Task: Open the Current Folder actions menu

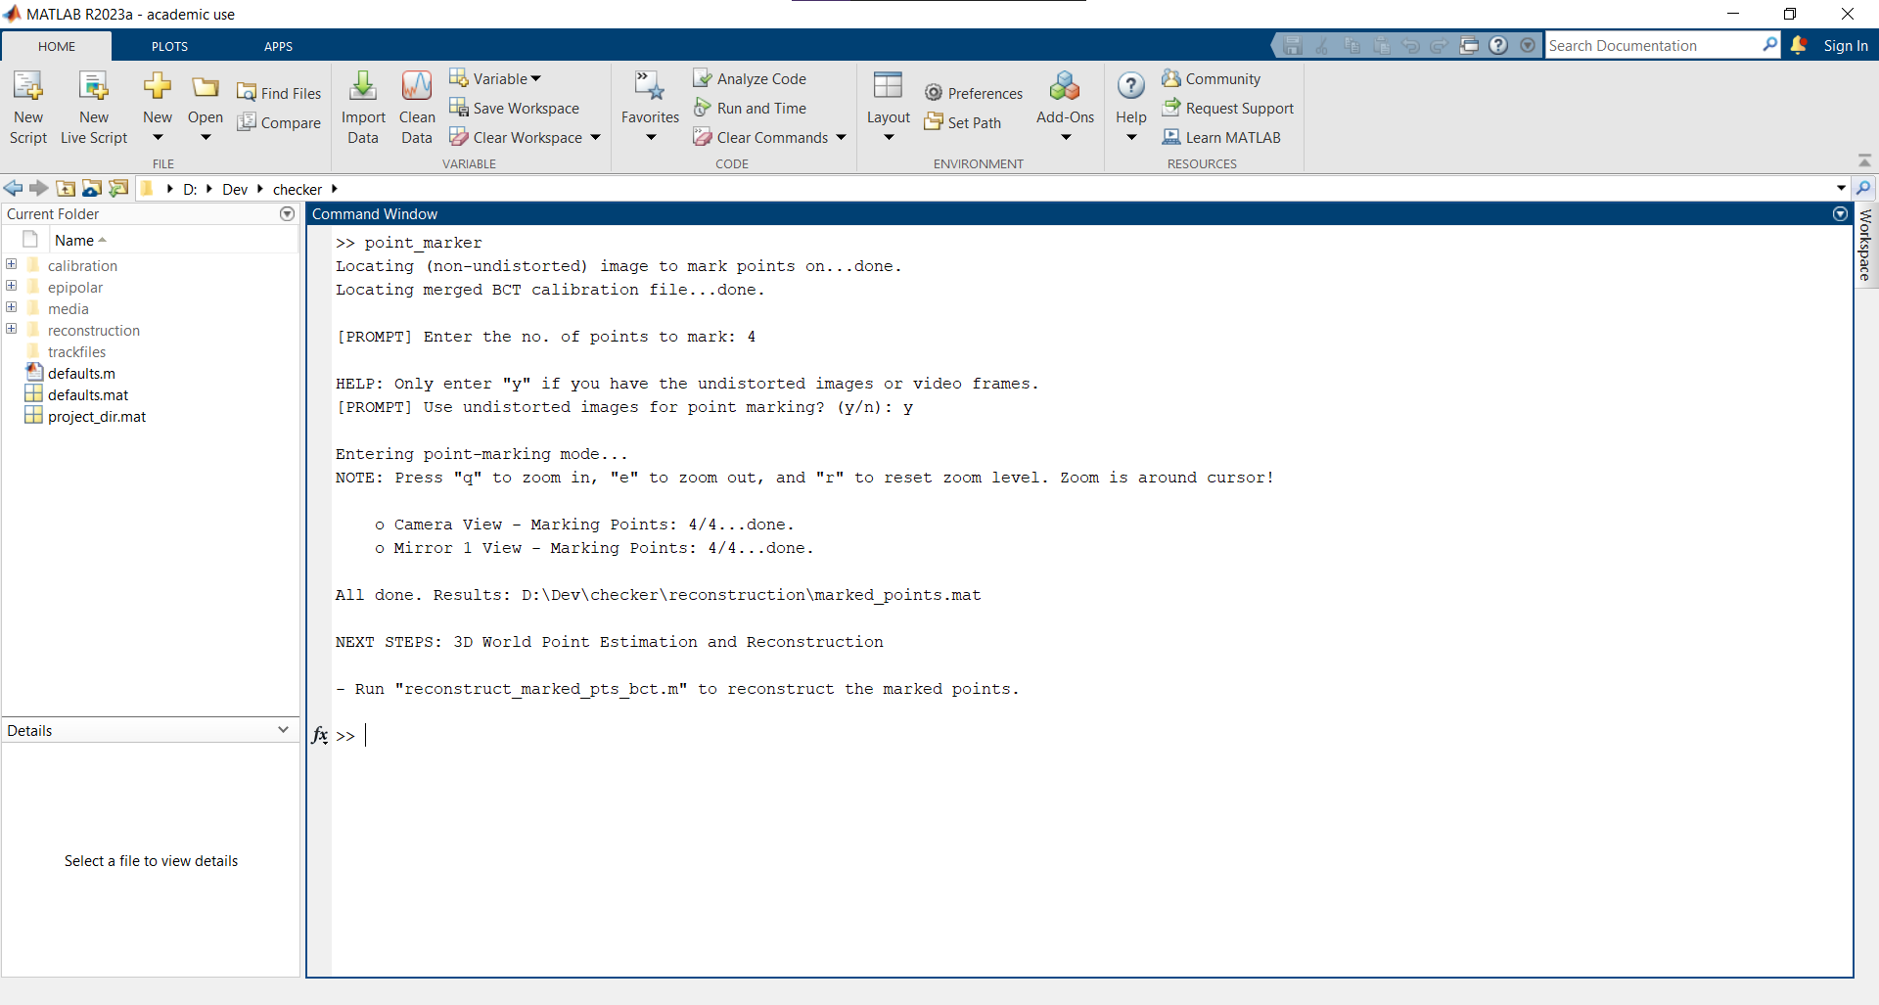Action: pos(286,213)
